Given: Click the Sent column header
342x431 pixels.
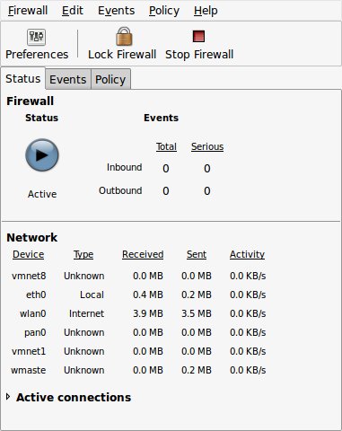Looking at the screenshot, I should click(197, 254).
